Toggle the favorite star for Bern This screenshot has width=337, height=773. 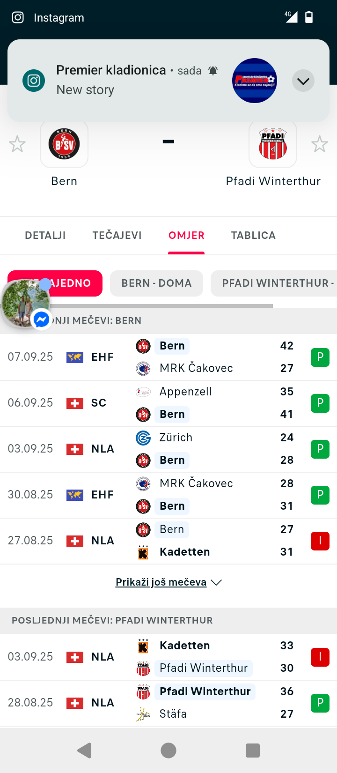click(x=17, y=144)
